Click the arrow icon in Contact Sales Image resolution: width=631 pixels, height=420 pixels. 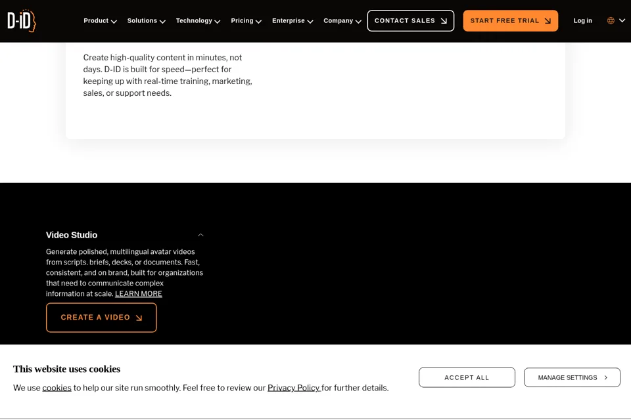pyautogui.click(x=444, y=21)
